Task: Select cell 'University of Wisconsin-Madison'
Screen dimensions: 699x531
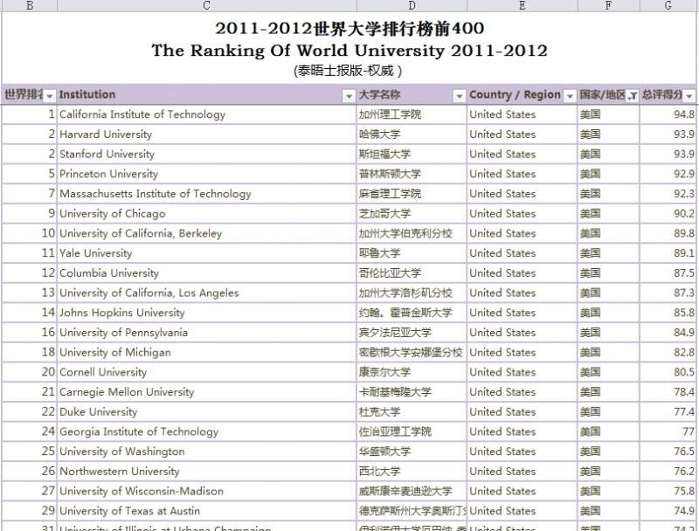Action: [207, 491]
